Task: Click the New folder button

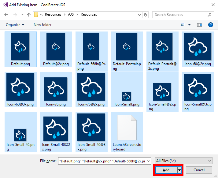Action: pos(42,25)
